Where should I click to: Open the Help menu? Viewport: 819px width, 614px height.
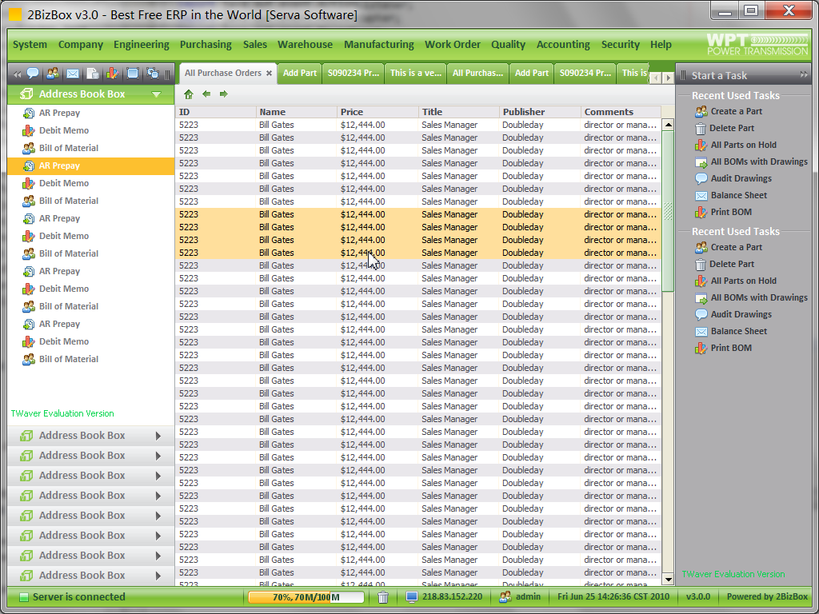click(661, 45)
